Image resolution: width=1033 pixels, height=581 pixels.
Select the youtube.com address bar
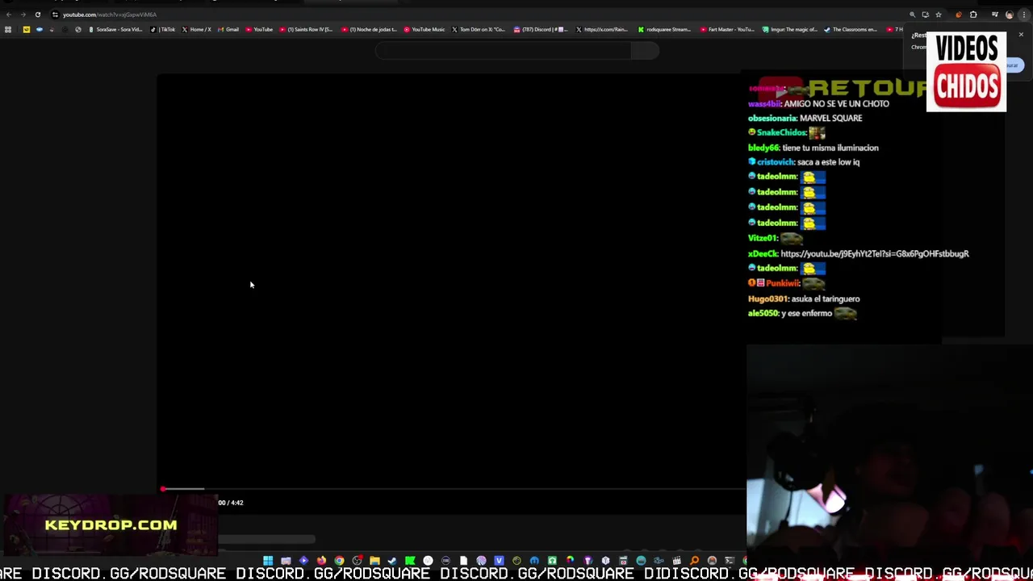(x=476, y=15)
